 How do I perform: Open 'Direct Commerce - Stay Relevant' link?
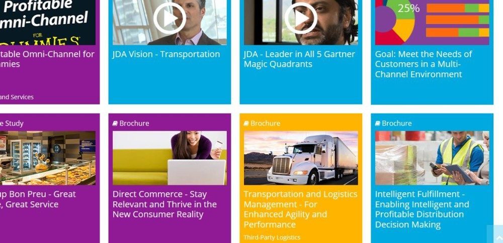(x=164, y=204)
